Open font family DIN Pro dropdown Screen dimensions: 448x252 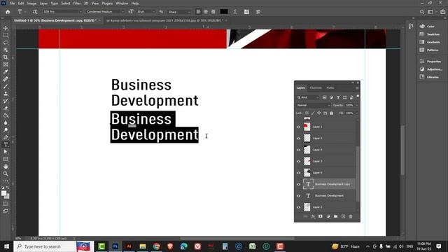click(x=62, y=12)
